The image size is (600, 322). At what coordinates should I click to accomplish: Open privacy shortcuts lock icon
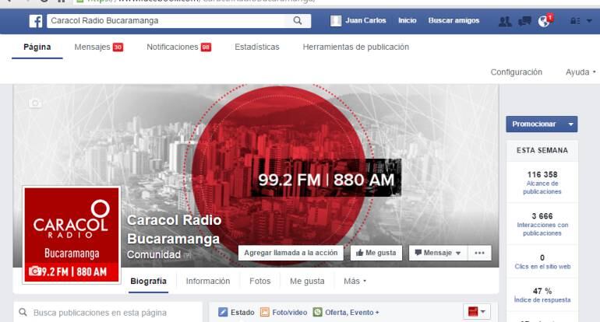pyautogui.click(x=577, y=21)
